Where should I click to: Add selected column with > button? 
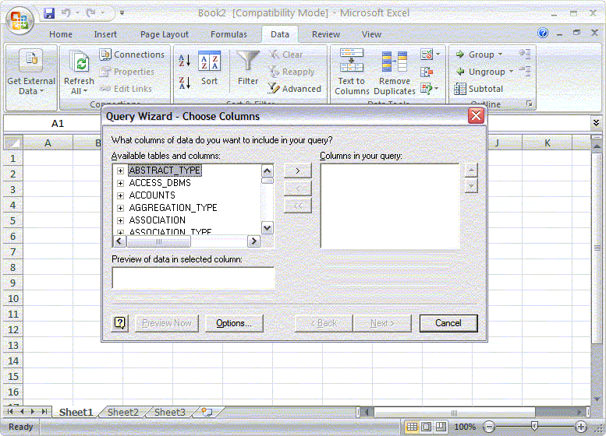tap(298, 171)
